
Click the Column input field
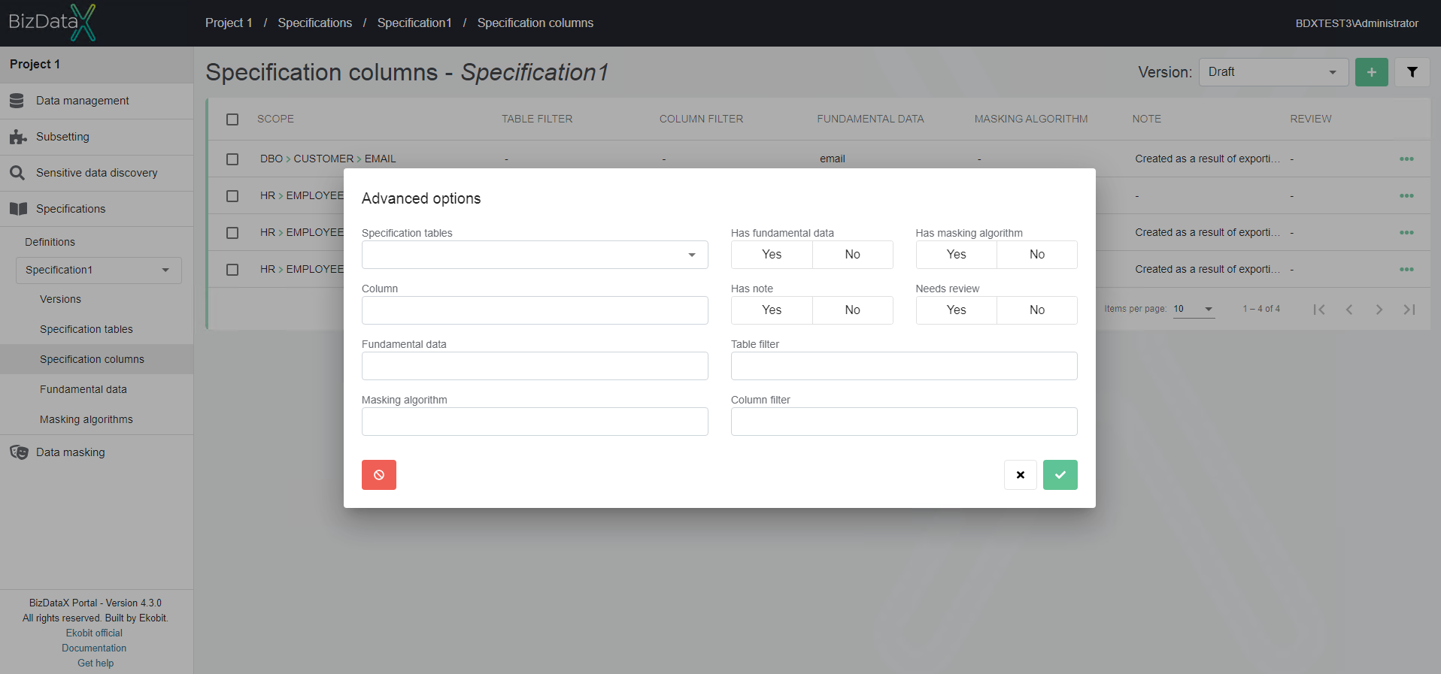click(x=535, y=310)
